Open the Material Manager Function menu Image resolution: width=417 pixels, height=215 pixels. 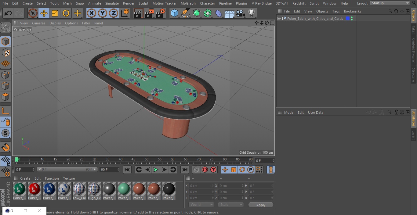52,178
